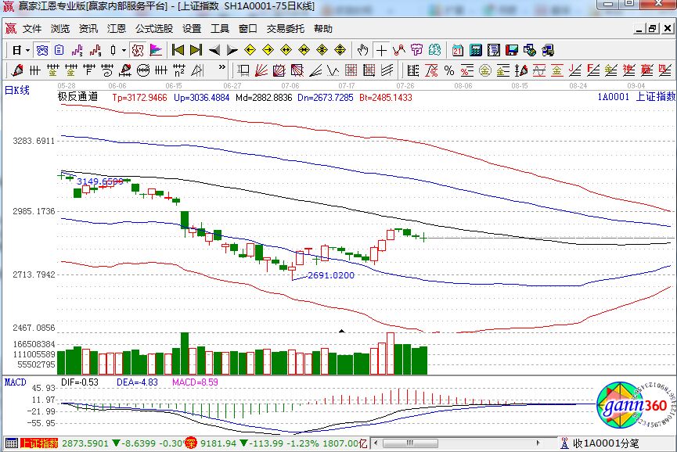Open the 交易委托 menu
This screenshot has height=452, width=677.
point(286,28)
